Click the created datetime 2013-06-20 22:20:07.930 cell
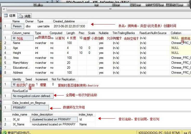The image size is (191, 134). 69,26
